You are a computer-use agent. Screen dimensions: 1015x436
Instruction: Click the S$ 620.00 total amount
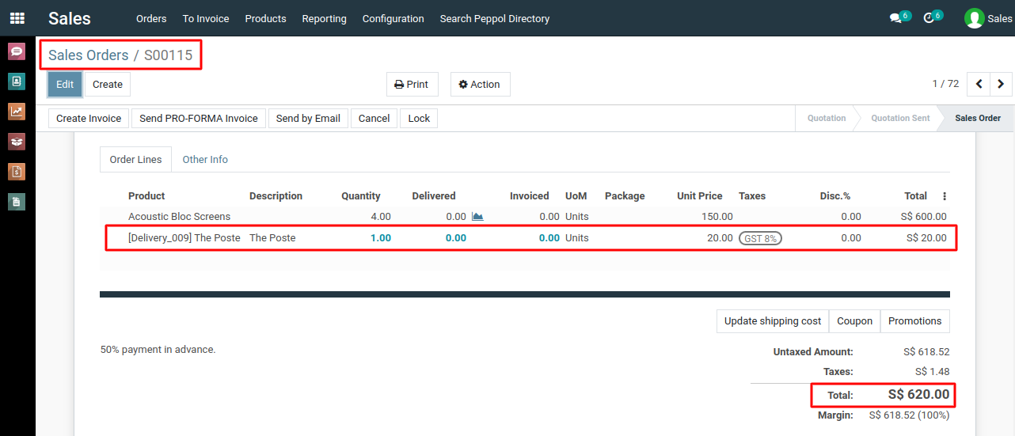pos(918,394)
